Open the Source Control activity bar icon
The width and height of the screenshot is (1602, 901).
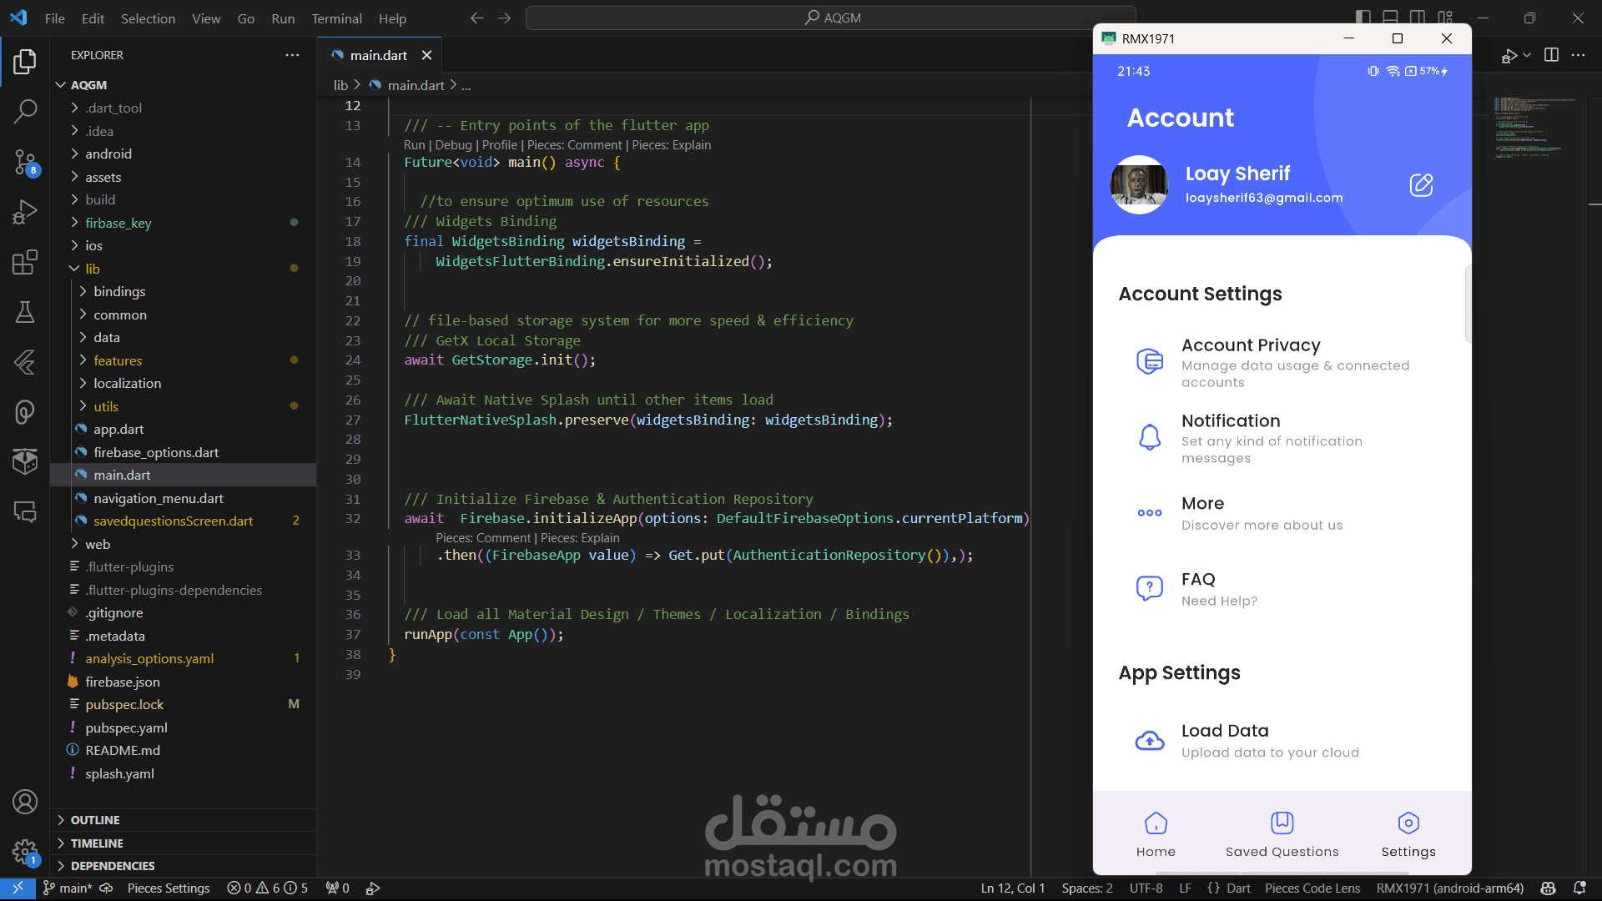coord(25,162)
